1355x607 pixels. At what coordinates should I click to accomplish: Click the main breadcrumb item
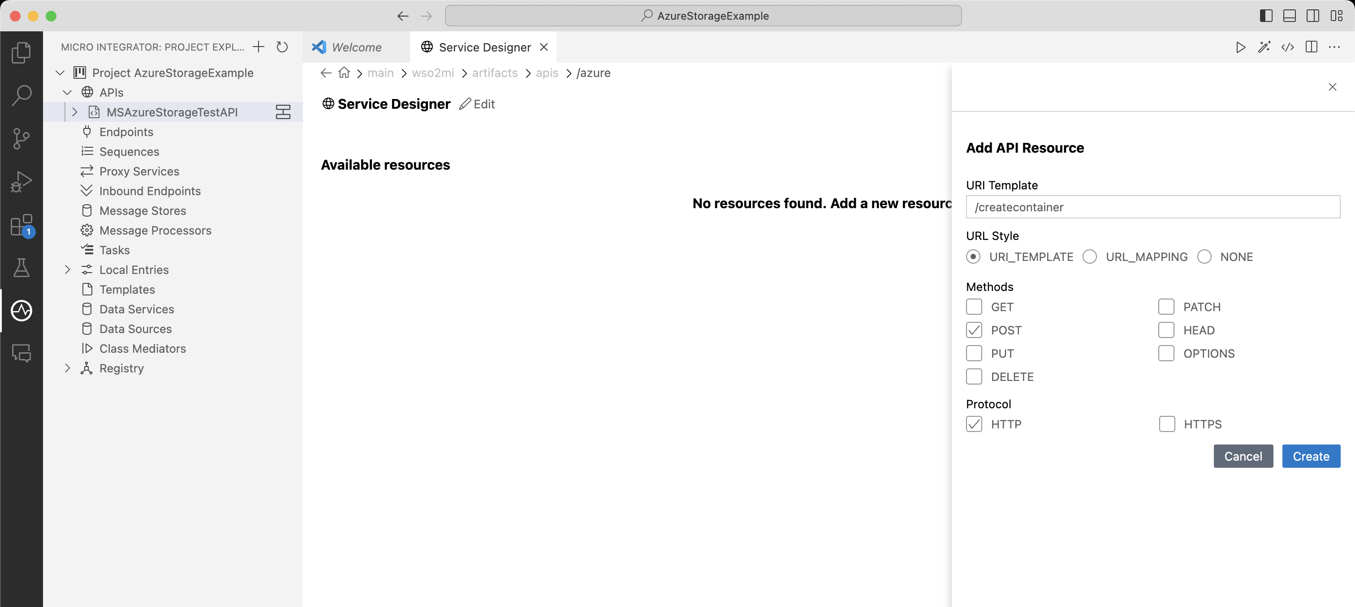[x=380, y=73]
